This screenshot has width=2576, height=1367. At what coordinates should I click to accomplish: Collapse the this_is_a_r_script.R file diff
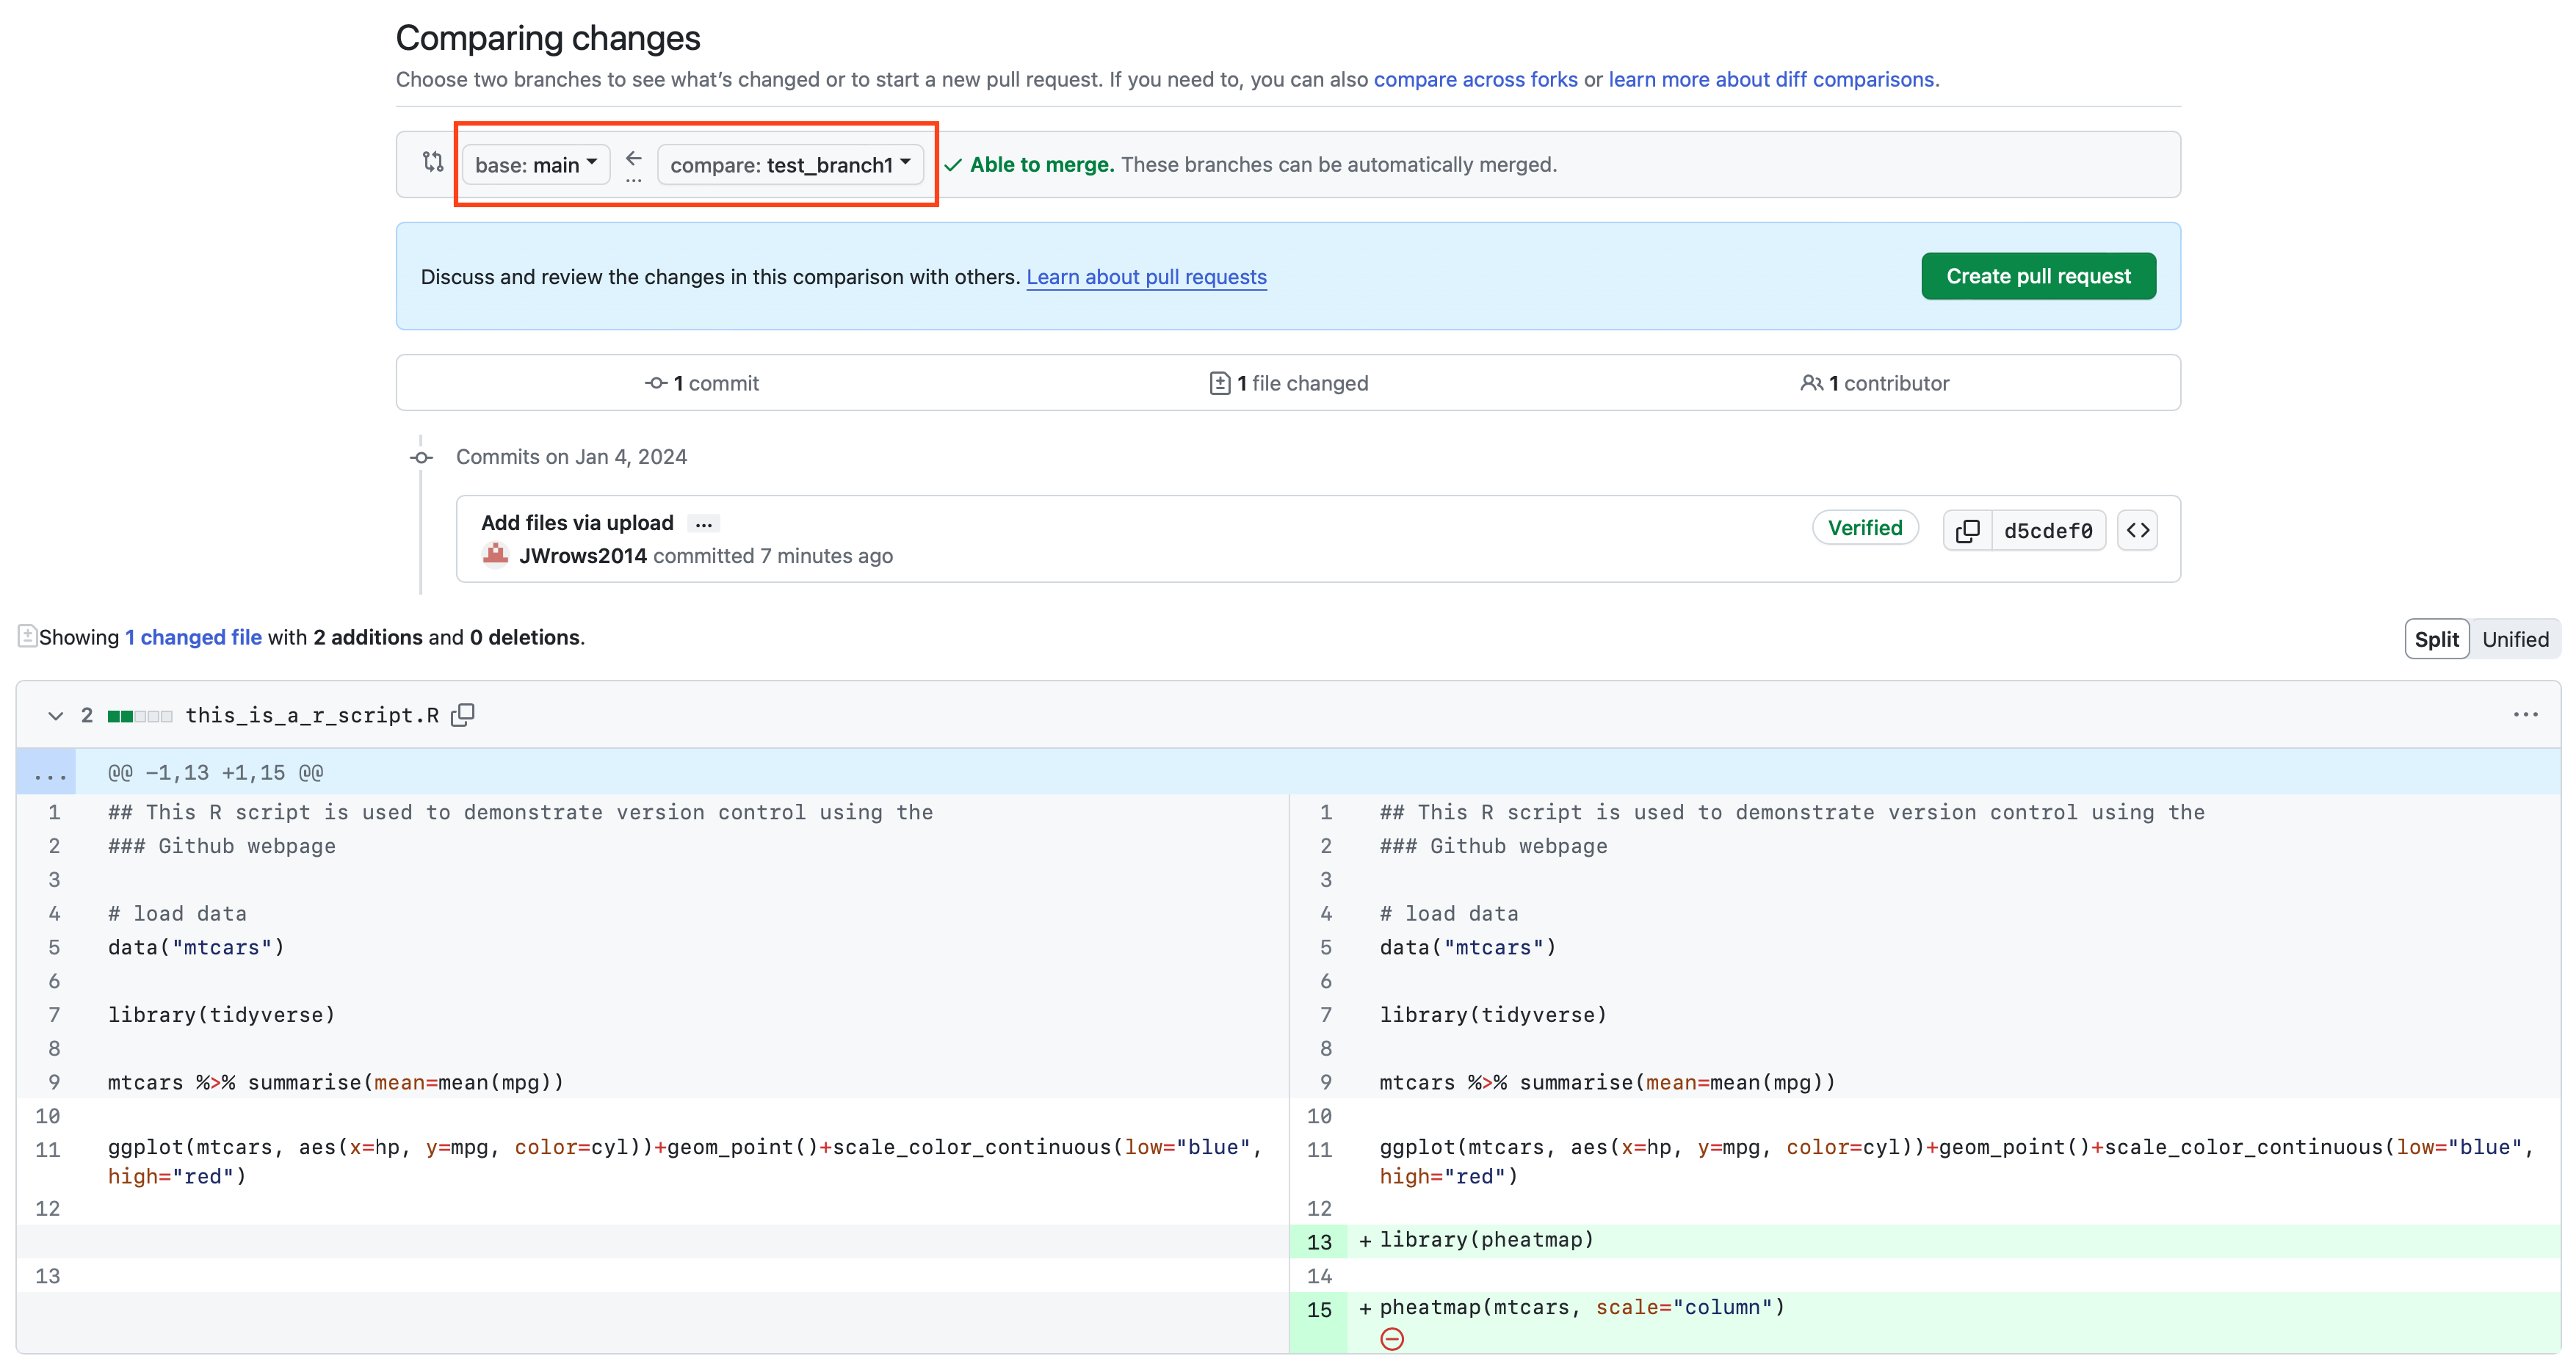56,716
